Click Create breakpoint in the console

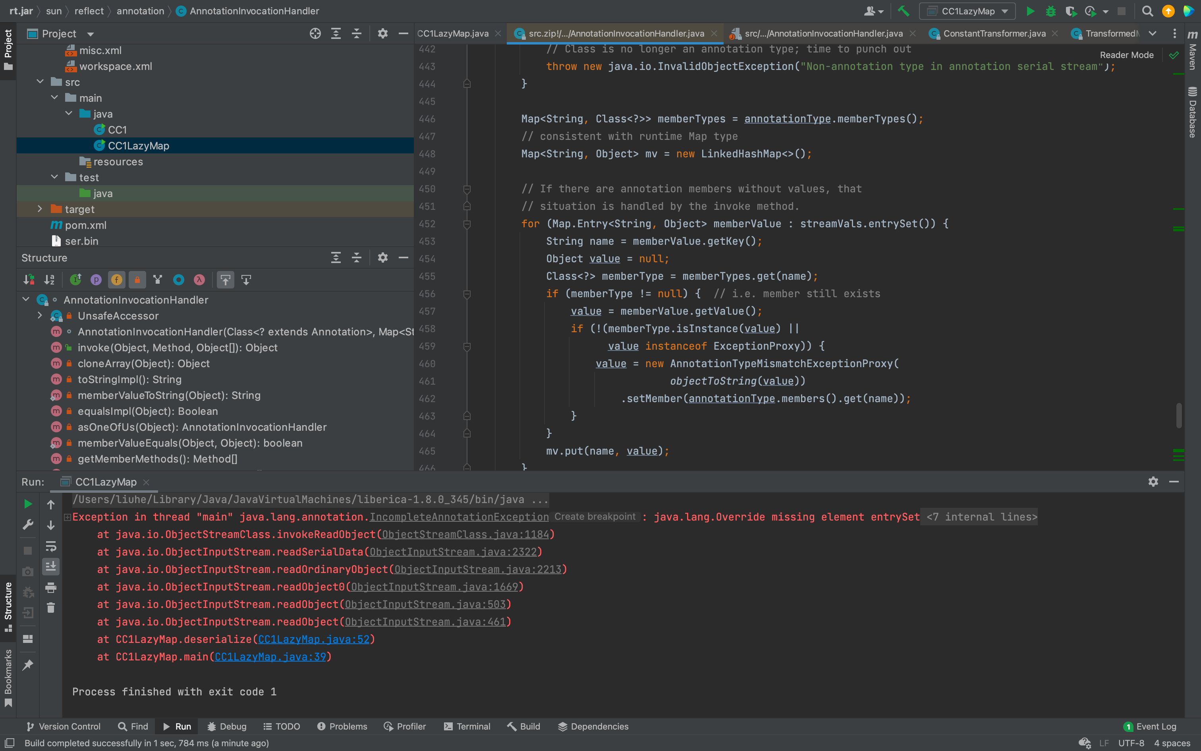[x=595, y=517]
